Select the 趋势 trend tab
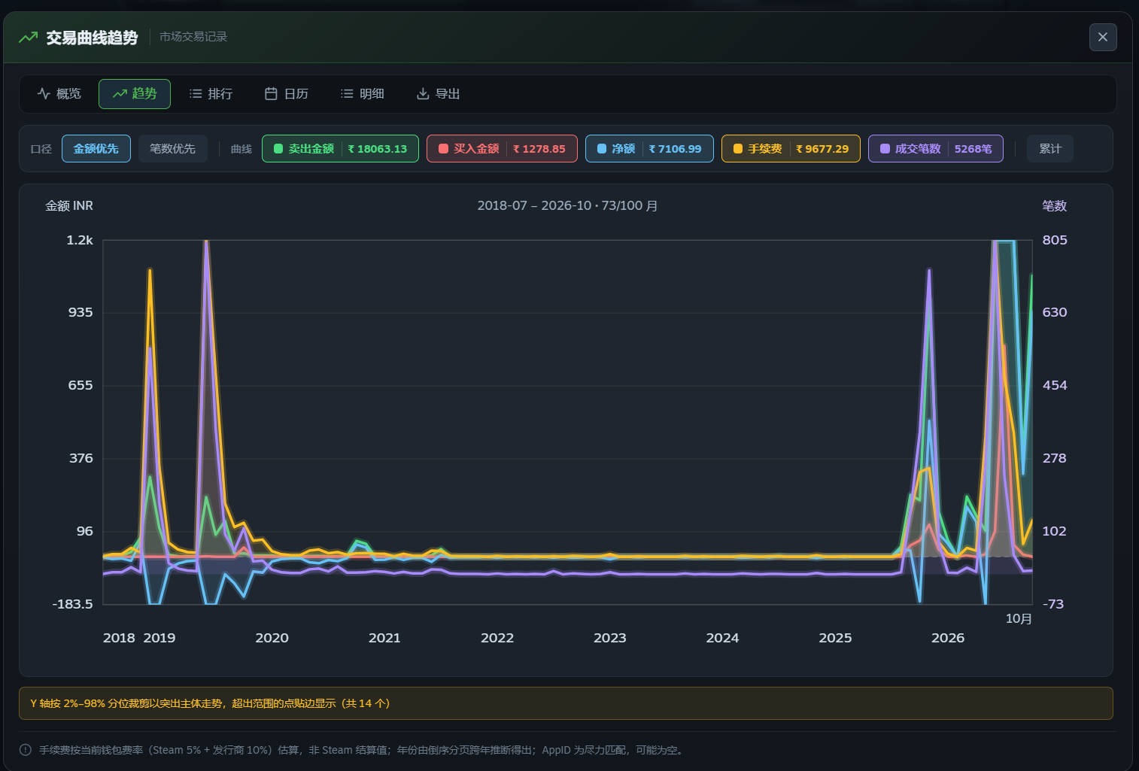Screen dimensions: 1139x771 pyautogui.click(x=135, y=94)
